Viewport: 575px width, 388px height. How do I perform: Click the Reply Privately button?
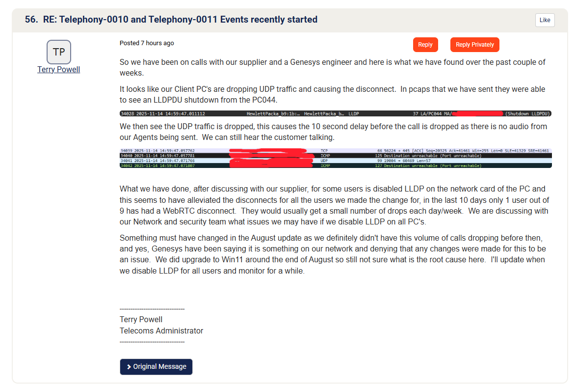coord(474,45)
